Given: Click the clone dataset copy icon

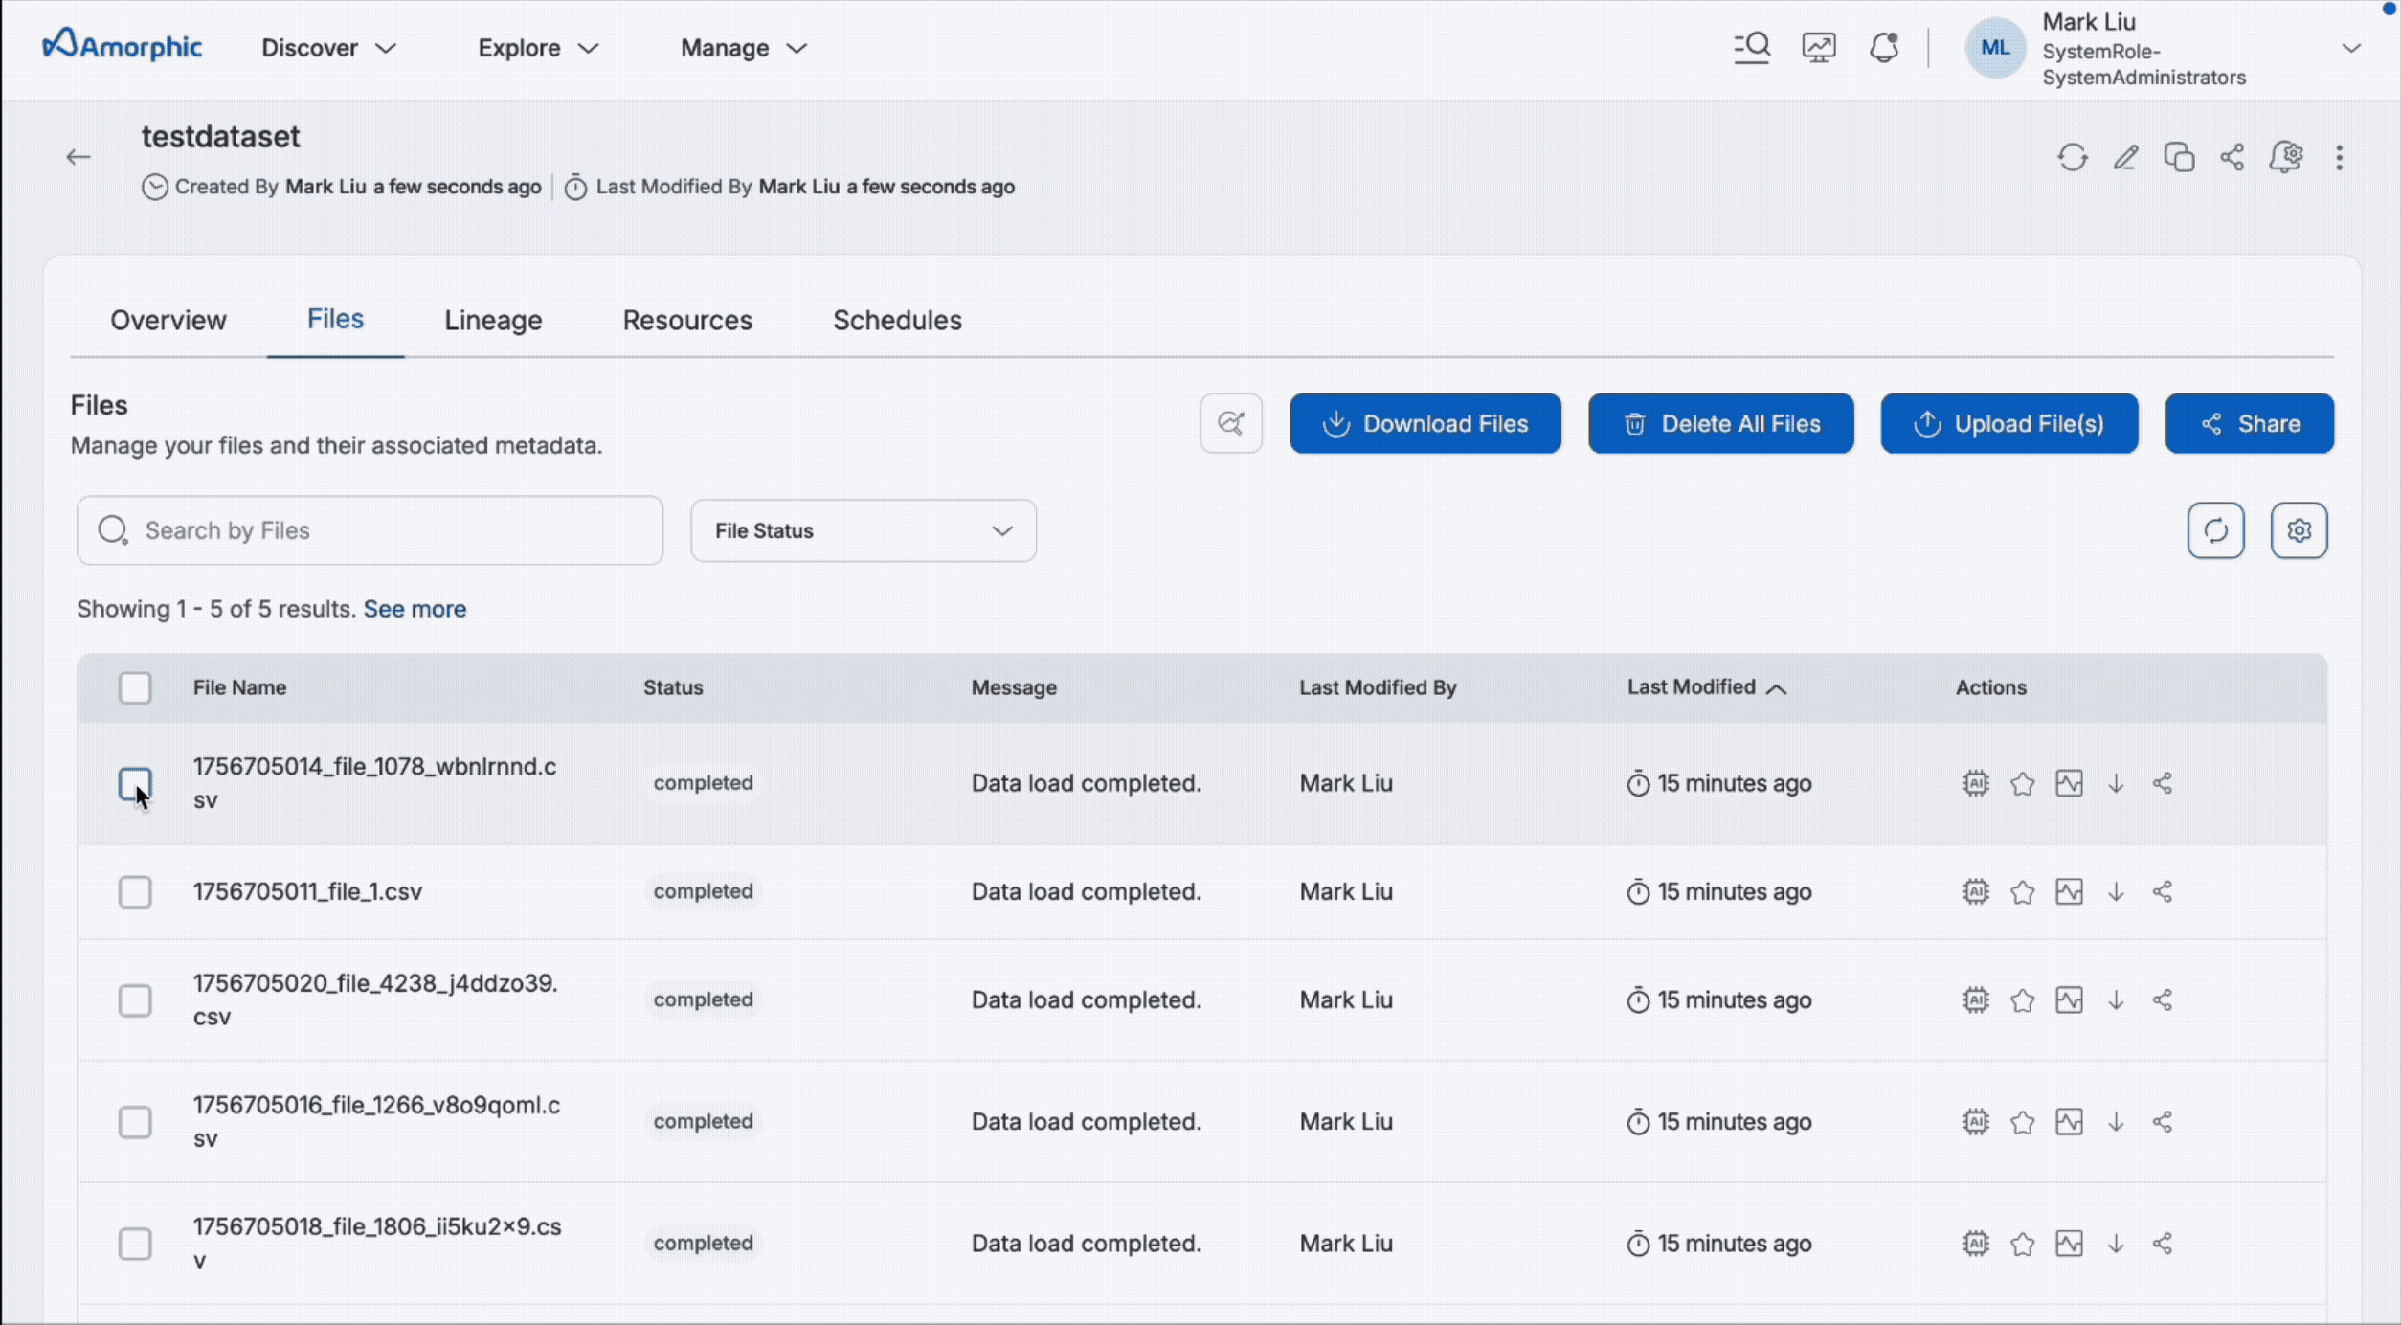Looking at the screenshot, I should (2179, 157).
